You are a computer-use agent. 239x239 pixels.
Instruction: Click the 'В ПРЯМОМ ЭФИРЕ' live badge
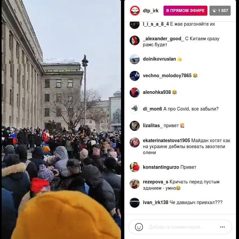click(185, 11)
